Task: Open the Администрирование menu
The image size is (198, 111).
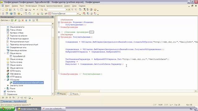Action: click(54, 6)
